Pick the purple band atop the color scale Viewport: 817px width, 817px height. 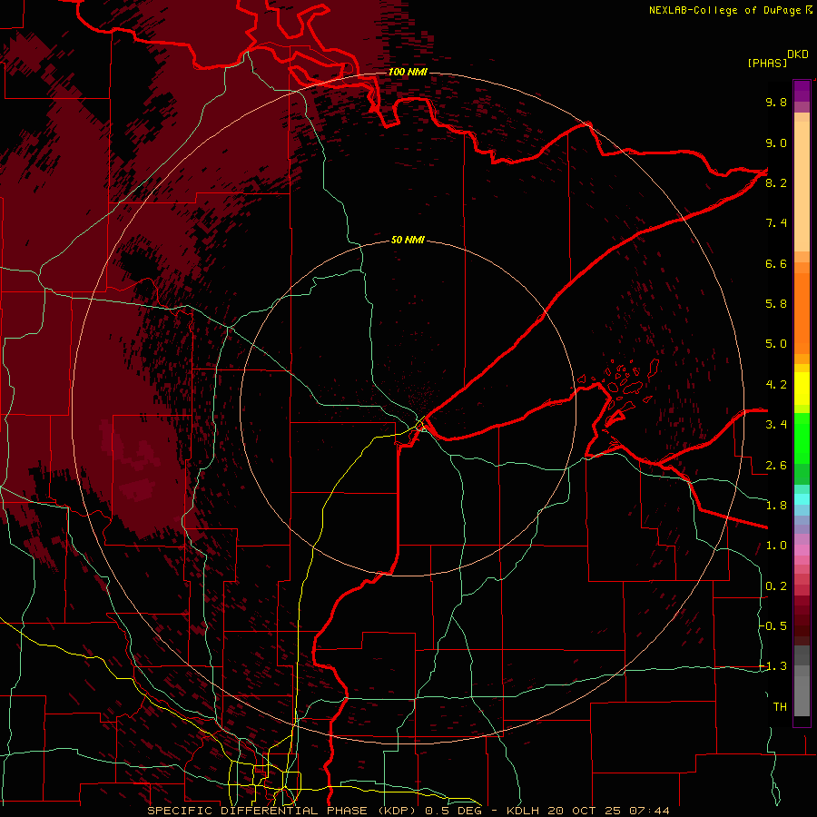[802, 91]
